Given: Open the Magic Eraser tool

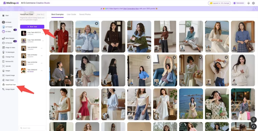Looking at the screenshot, I should 9,80.
